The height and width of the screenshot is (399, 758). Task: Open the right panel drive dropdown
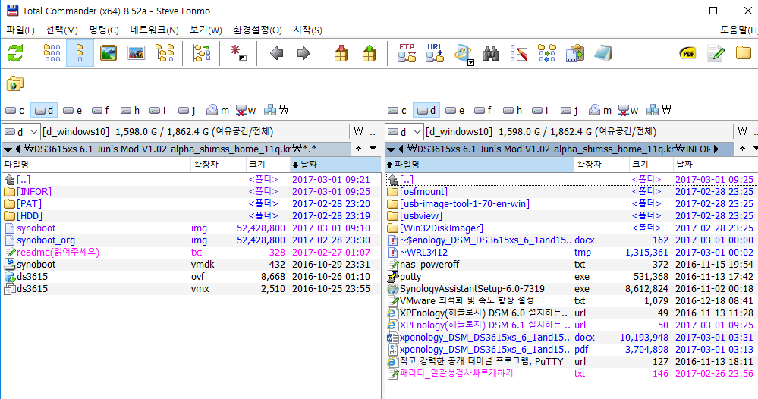[404, 131]
